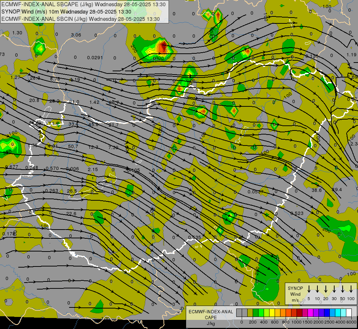Image resolution: width=358 pixels, height=329 pixels.
Task: Click the 400 tick label in CAPE legend
Action: click(x=264, y=322)
